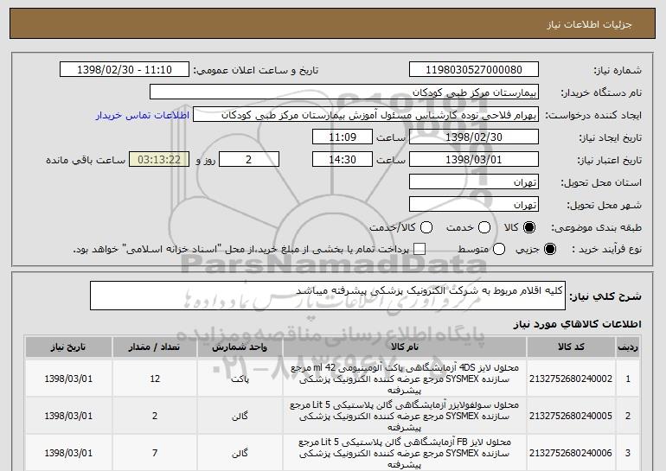Image resolution: width=666 pixels, height=471 pixels.
Task: Click the اطلاعات کالاهای مورد نیاز section heading
Action: (x=577, y=324)
